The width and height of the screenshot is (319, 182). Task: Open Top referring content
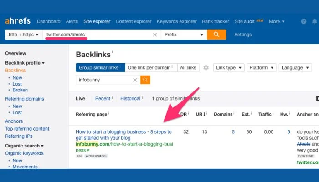(27, 129)
